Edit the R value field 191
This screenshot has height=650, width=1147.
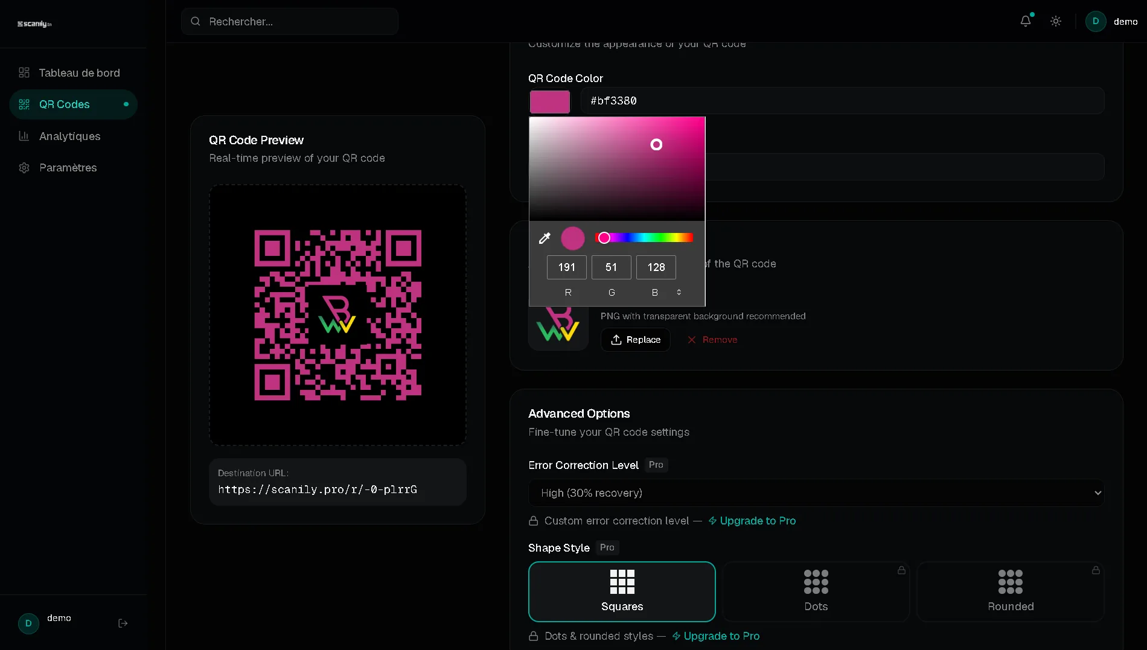tap(567, 267)
